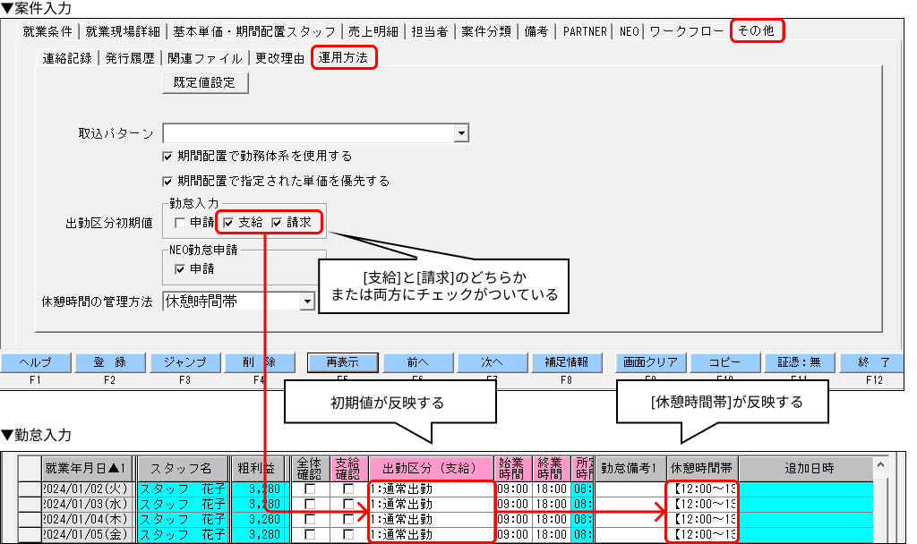
Task: Open the 担当者 tab
Action: click(x=429, y=31)
